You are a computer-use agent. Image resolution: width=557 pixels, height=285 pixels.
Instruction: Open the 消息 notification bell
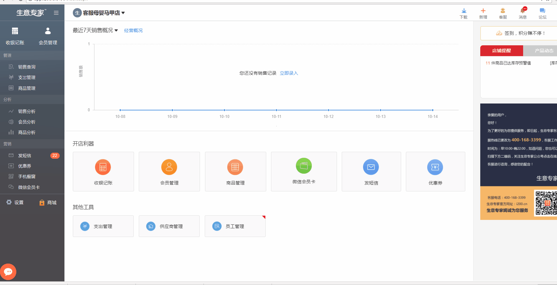523,13
